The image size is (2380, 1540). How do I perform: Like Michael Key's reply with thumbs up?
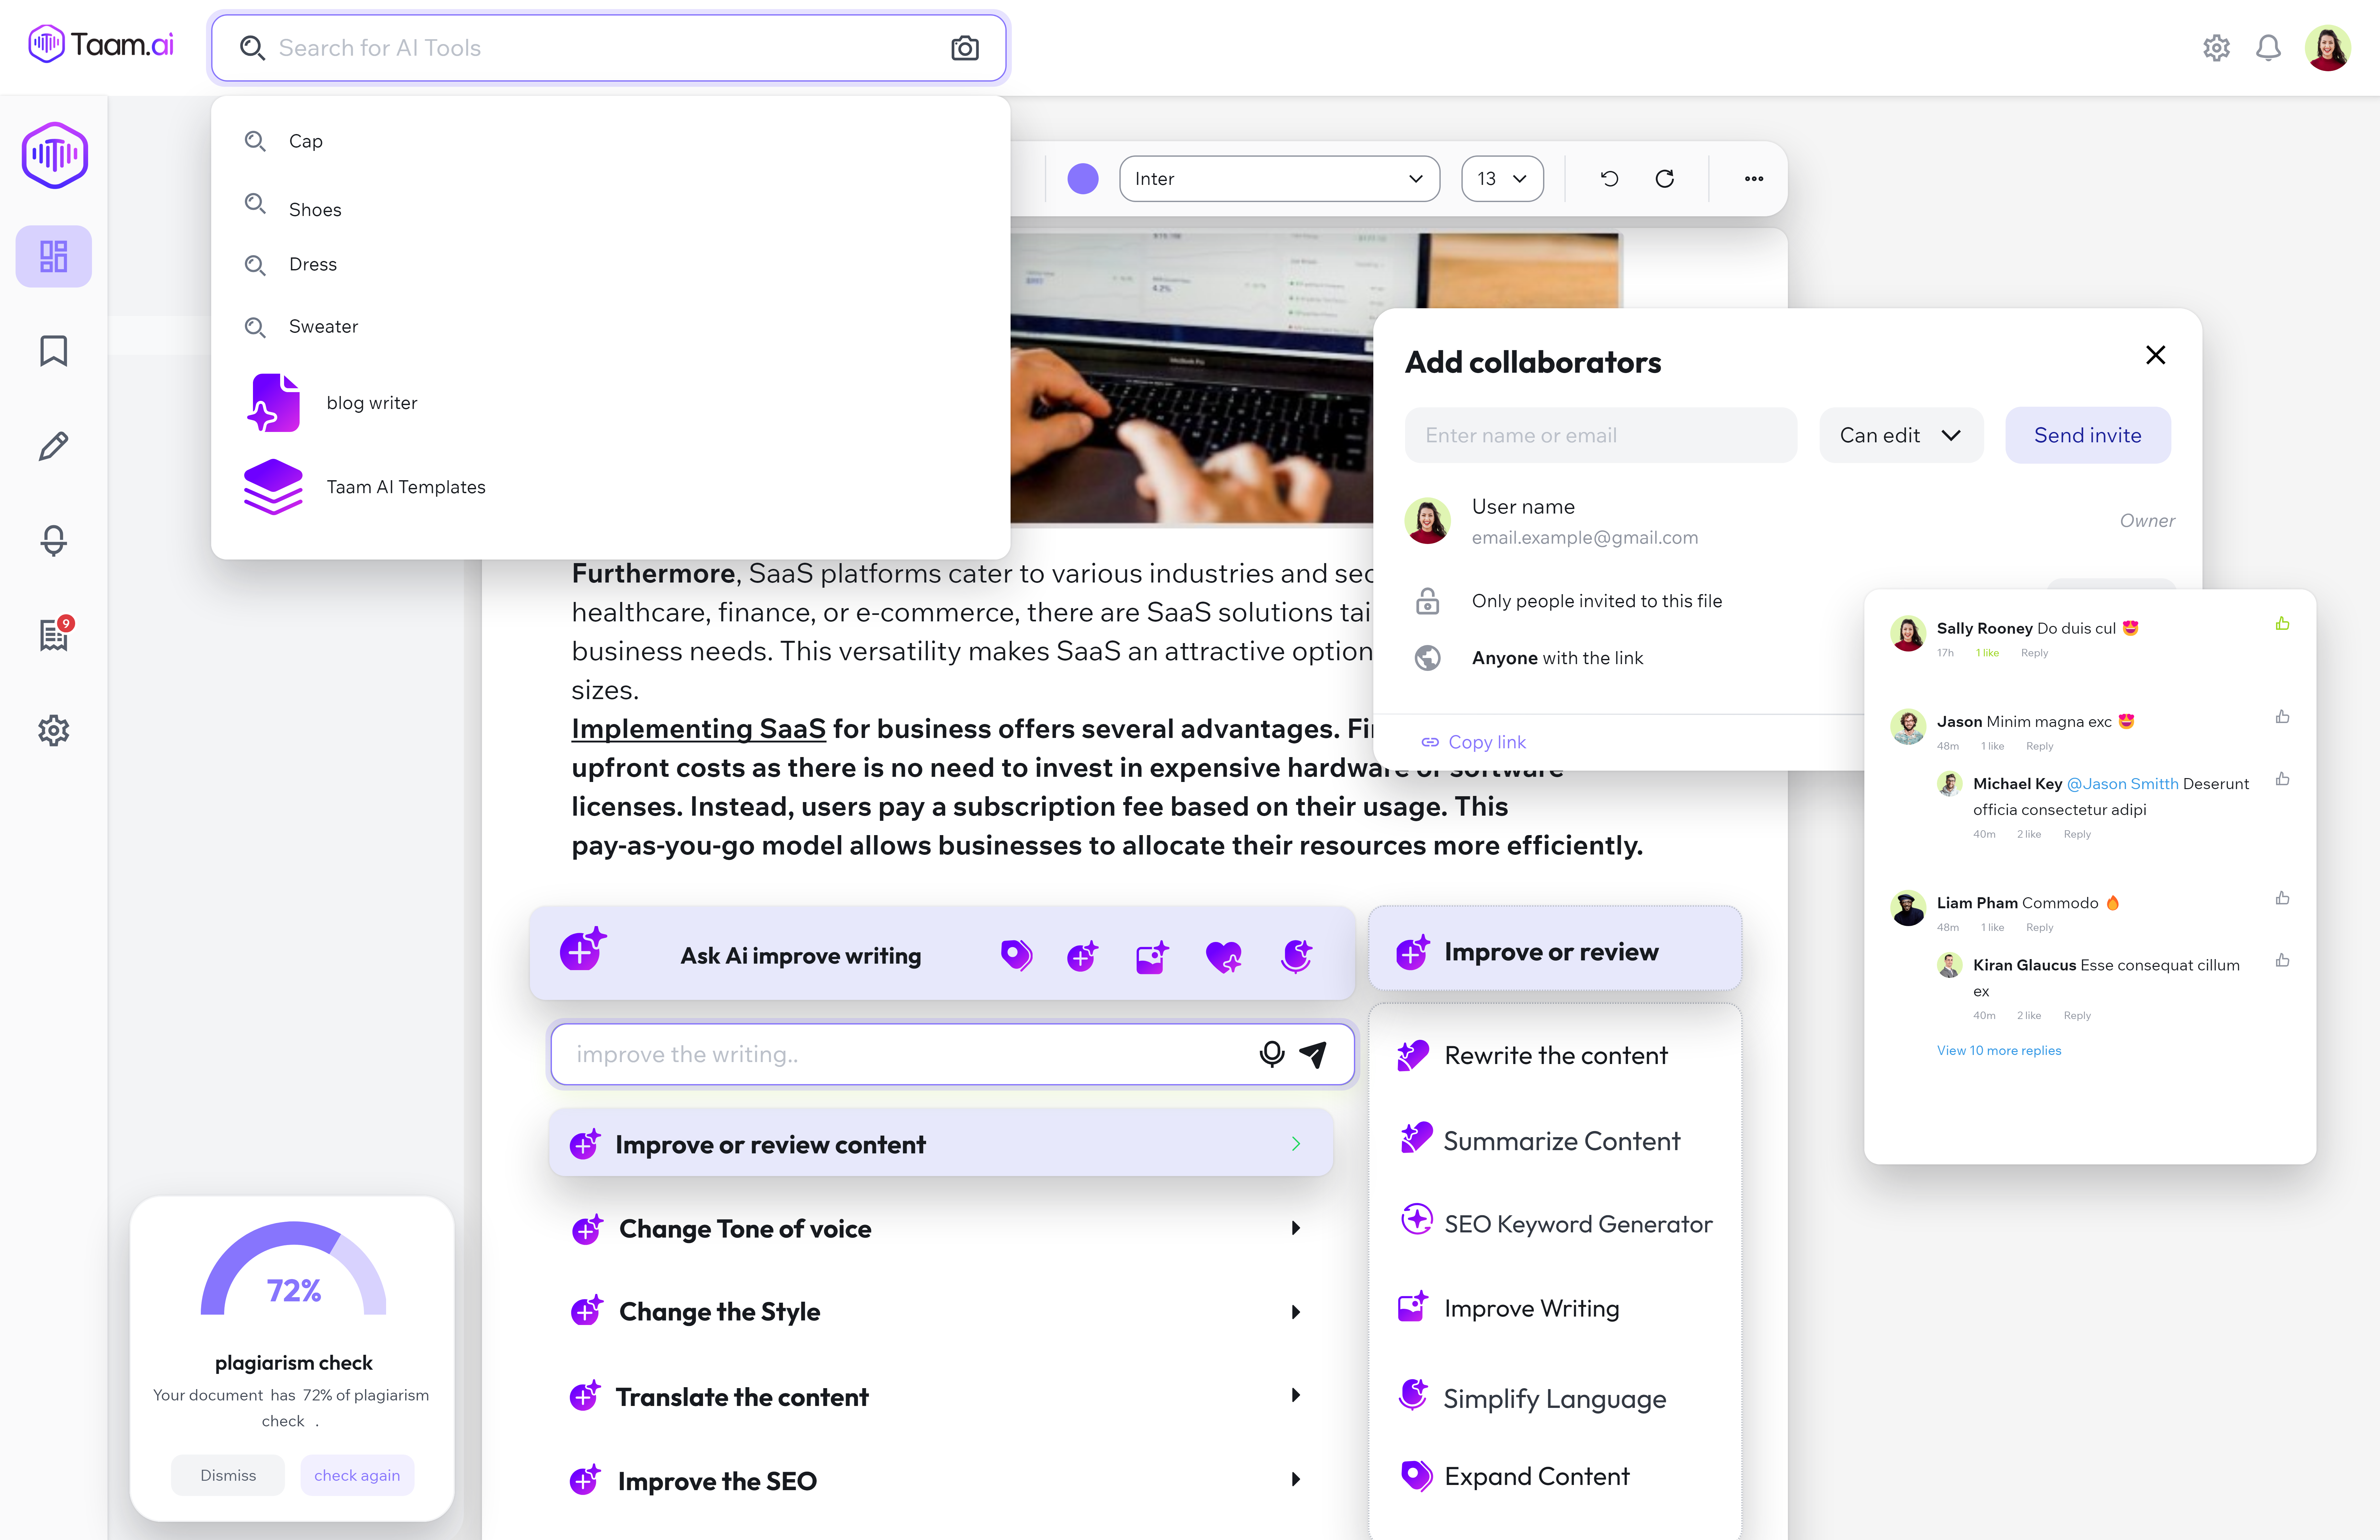(2282, 779)
